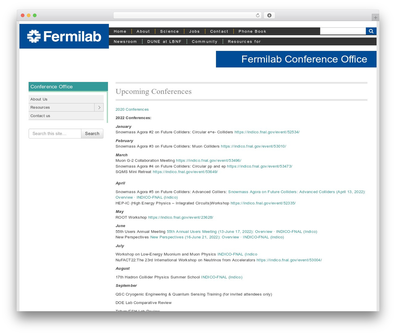Image resolution: width=396 pixels, height=335 pixels.
Task: Click the Fermilab Conference Office banner
Action: pos(296,59)
